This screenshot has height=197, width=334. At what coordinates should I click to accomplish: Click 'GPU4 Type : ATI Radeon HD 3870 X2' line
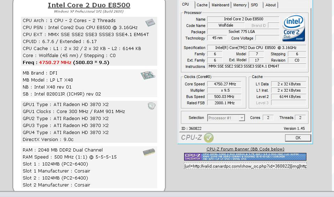pyautogui.click(x=66, y=133)
